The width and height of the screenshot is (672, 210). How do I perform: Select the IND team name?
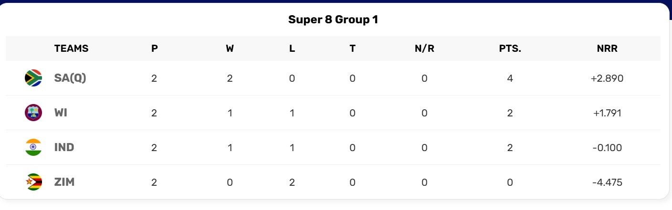coord(64,147)
